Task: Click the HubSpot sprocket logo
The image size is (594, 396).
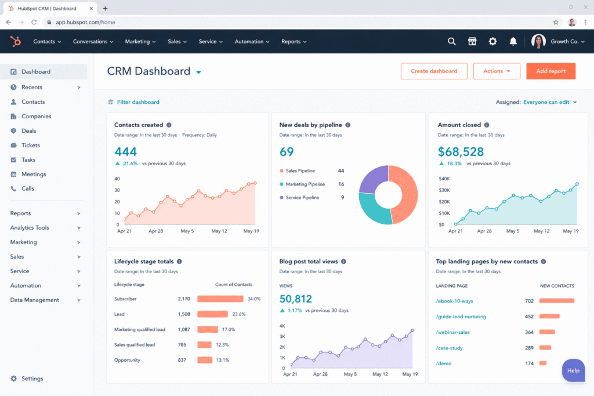Action: coord(16,41)
